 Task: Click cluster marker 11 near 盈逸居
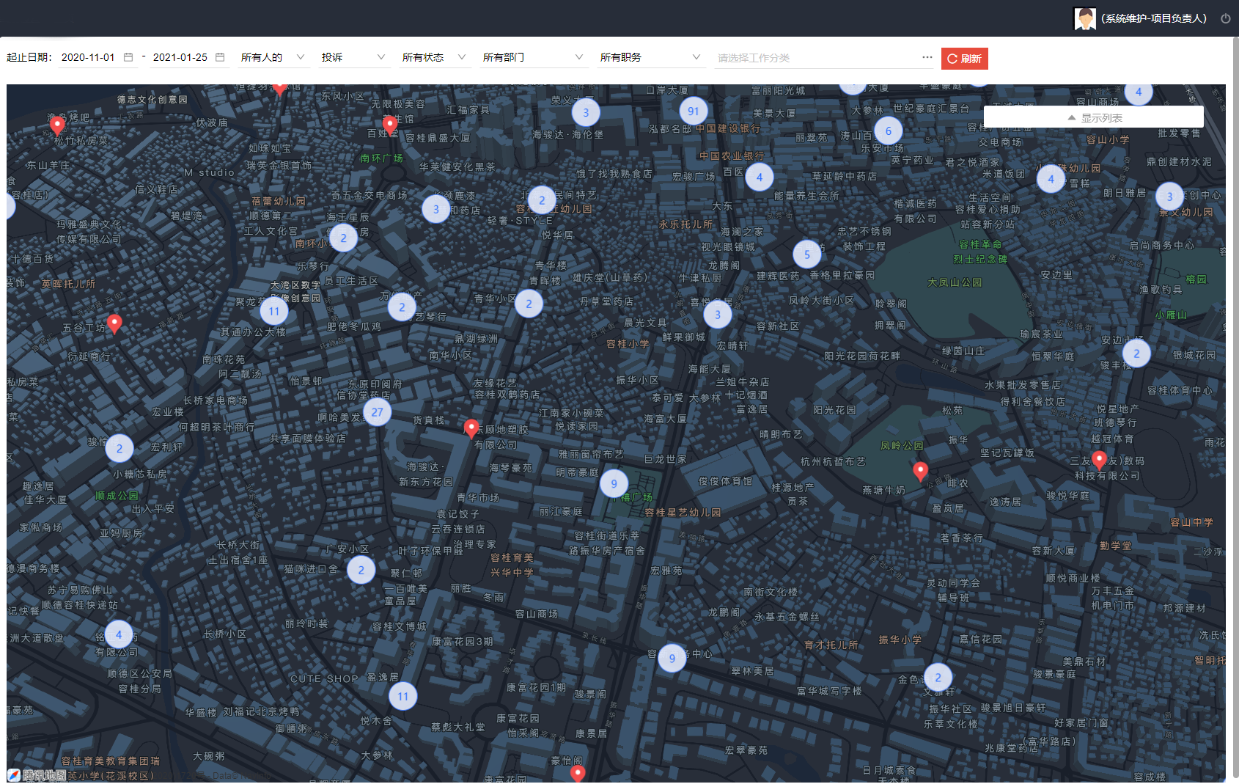(403, 696)
